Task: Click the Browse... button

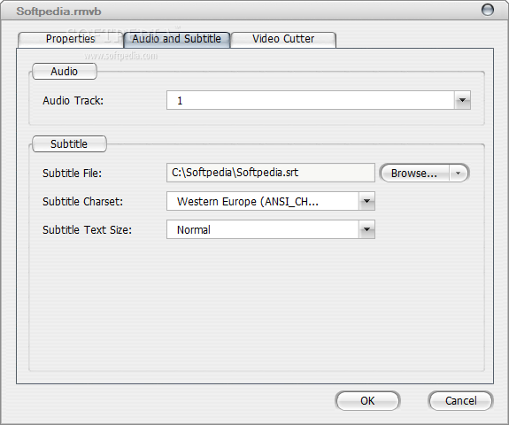Action: (414, 173)
